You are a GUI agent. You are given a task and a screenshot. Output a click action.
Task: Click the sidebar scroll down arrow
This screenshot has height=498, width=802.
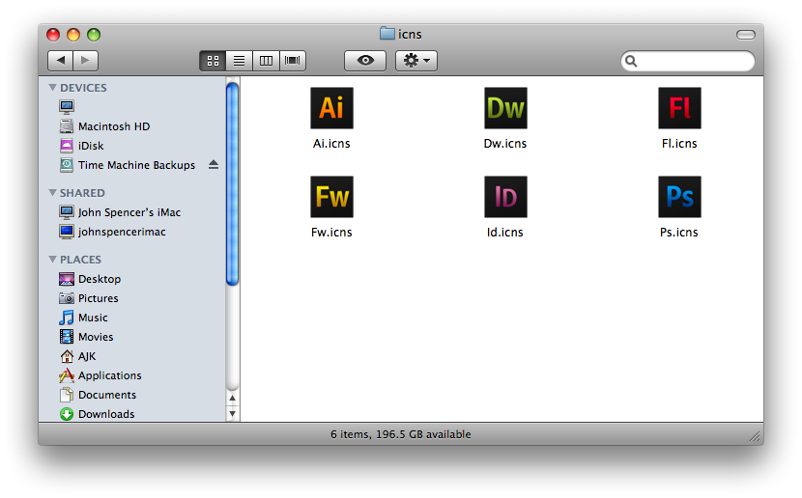point(232,413)
